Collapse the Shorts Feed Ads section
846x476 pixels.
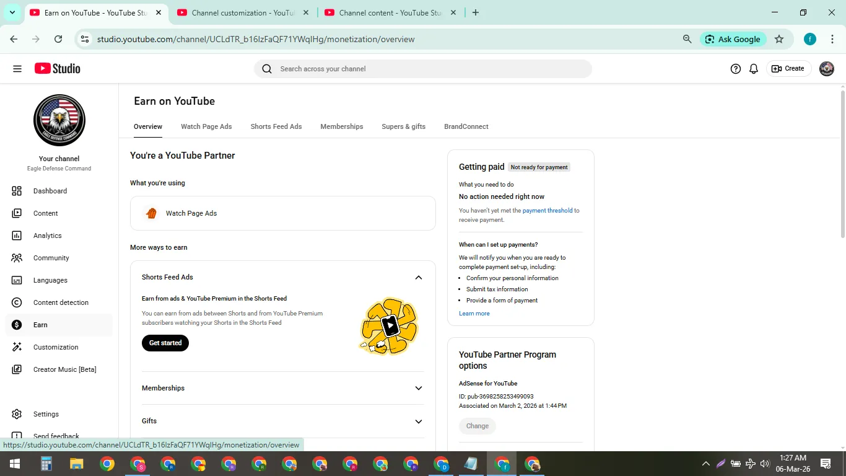[419, 277]
